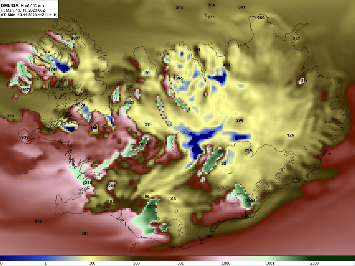Click the map value 350
Image resolution: width=355 pixels, height=266 pixels.
pos(10,116)
